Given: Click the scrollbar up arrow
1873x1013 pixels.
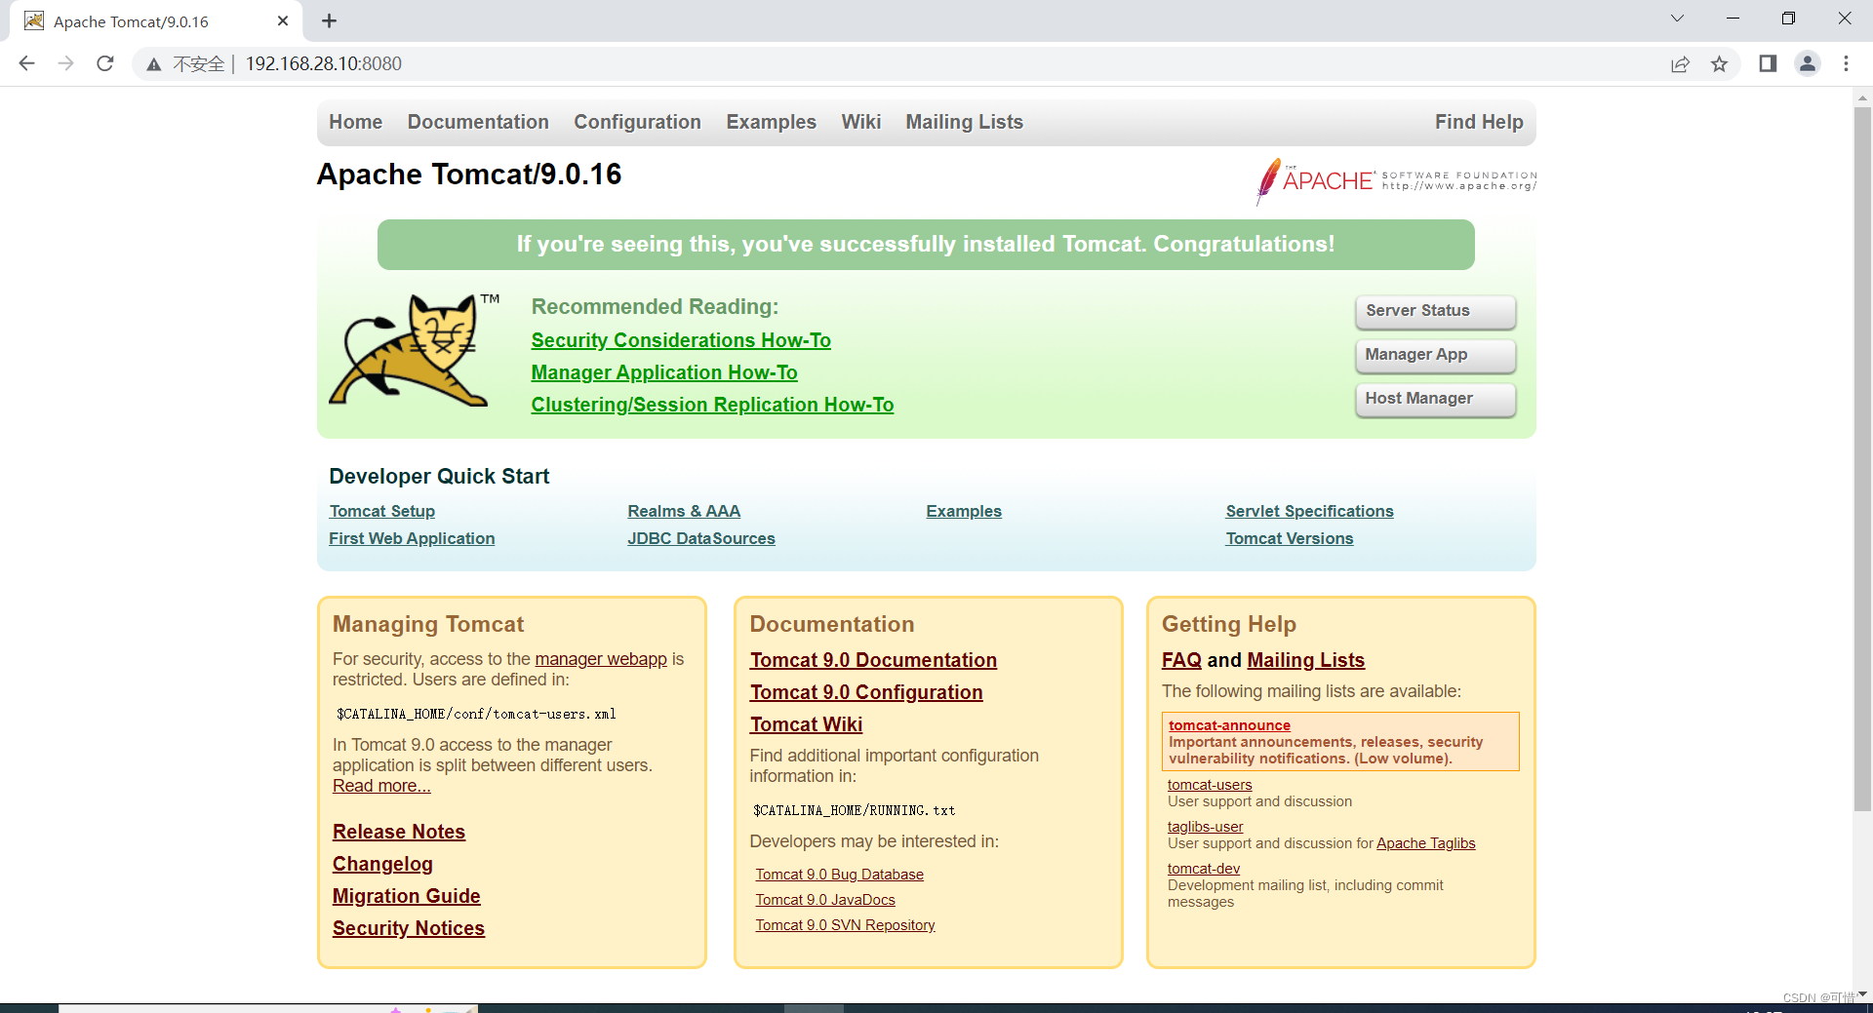Looking at the screenshot, I should coord(1862,97).
